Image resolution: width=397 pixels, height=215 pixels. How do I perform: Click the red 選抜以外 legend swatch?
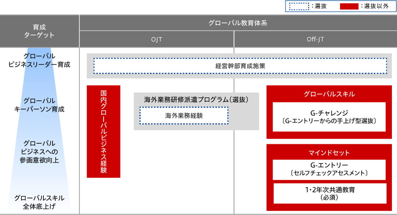349,6
